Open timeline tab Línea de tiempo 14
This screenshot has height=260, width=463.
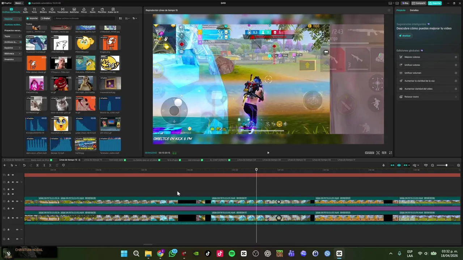coord(93,160)
